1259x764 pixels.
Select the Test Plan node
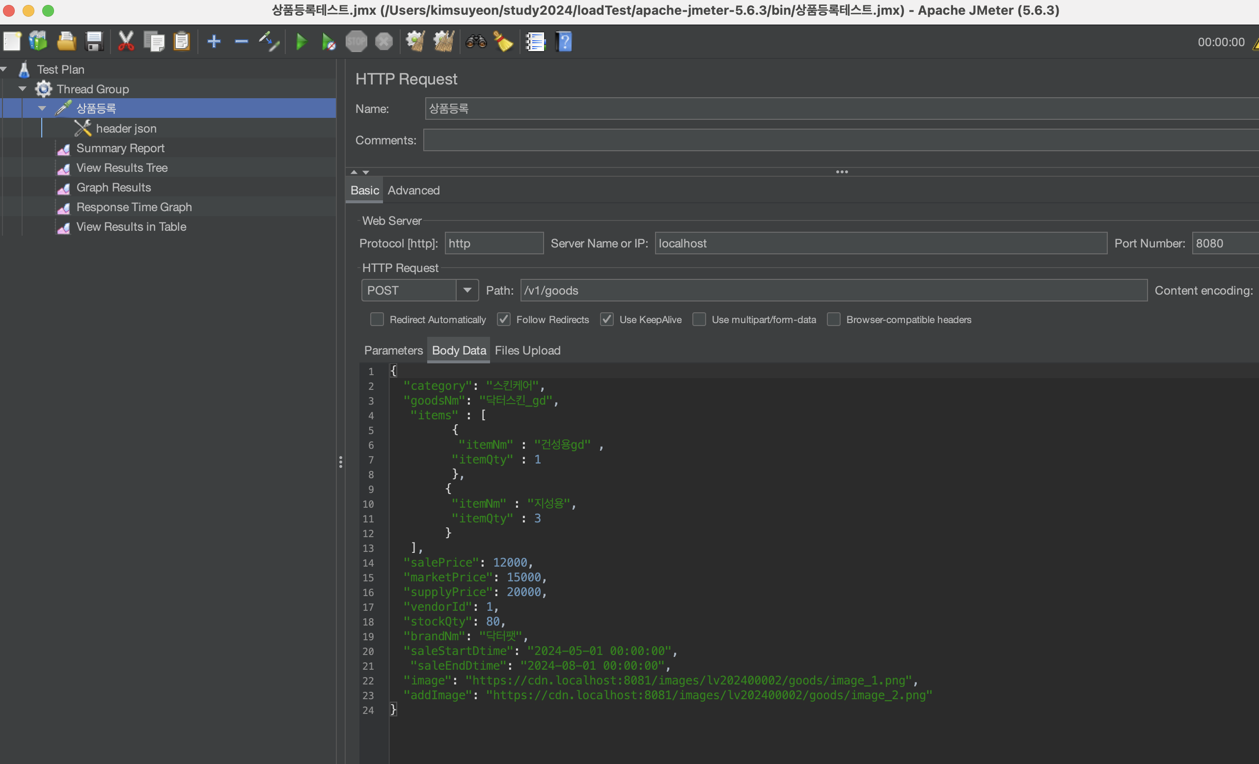point(60,69)
